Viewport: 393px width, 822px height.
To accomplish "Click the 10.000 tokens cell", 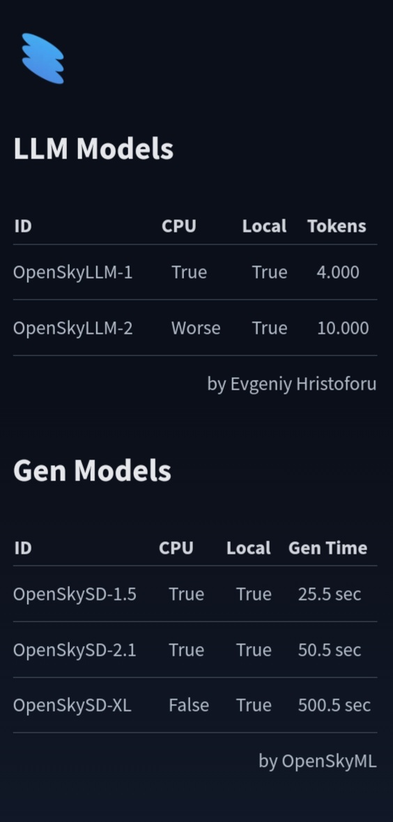I will 343,328.
